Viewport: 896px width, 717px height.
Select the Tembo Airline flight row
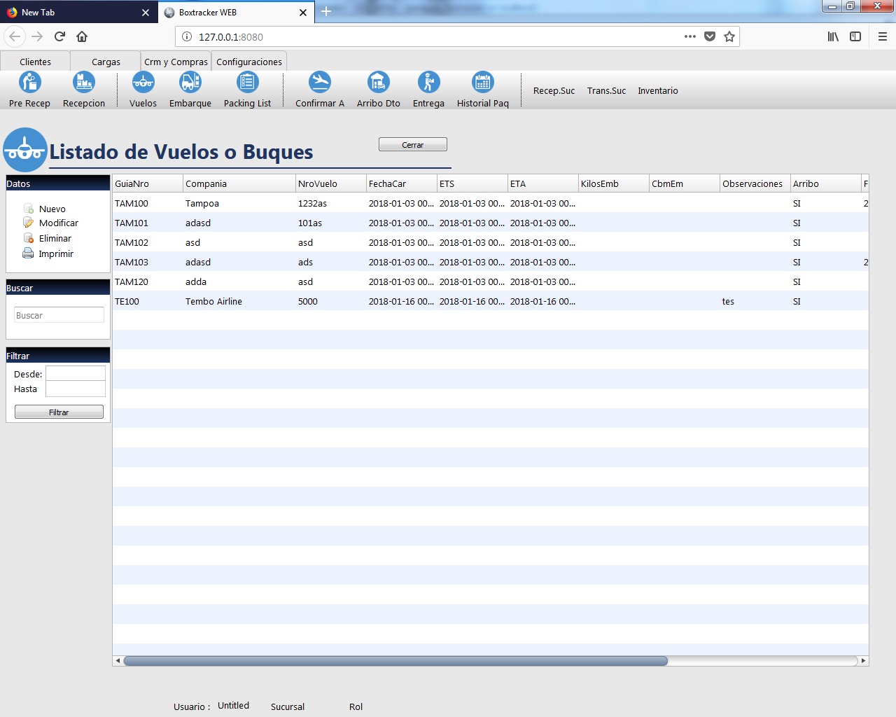pyautogui.click(x=213, y=301)
